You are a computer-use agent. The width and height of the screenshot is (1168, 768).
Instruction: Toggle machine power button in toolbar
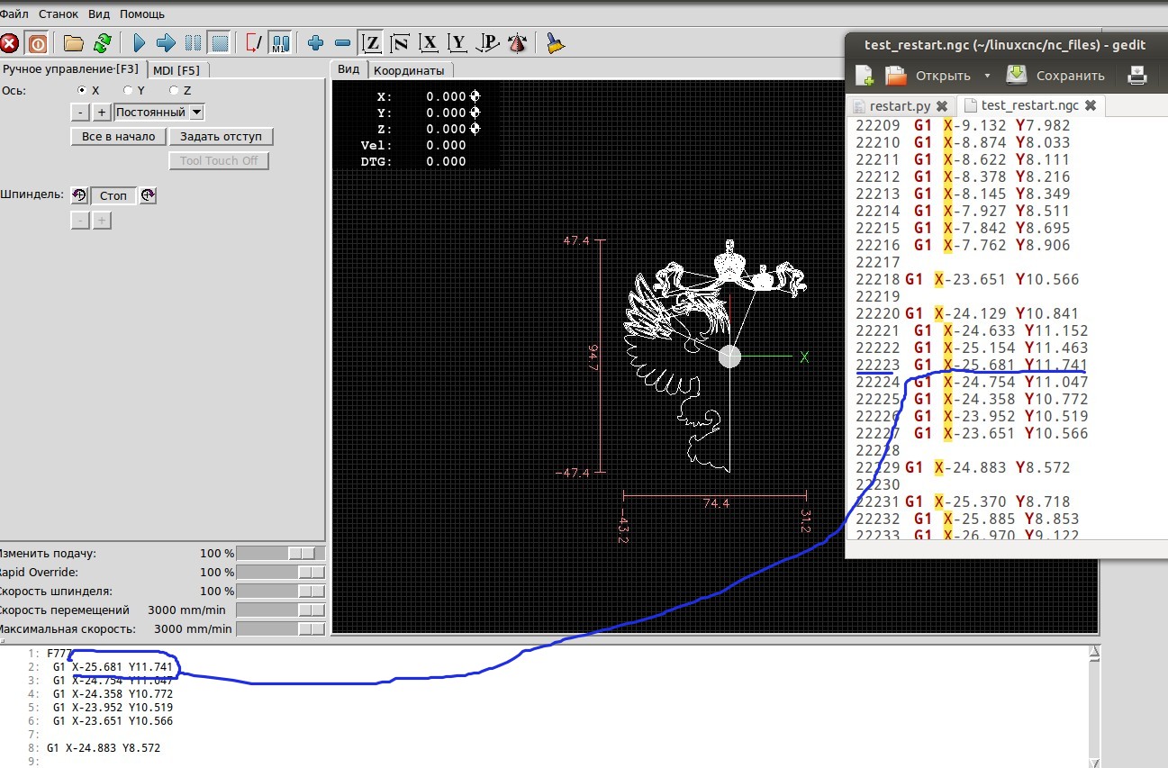(37, 42)
